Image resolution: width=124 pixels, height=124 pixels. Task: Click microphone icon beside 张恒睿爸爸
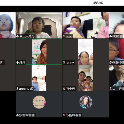coord(17,115)
